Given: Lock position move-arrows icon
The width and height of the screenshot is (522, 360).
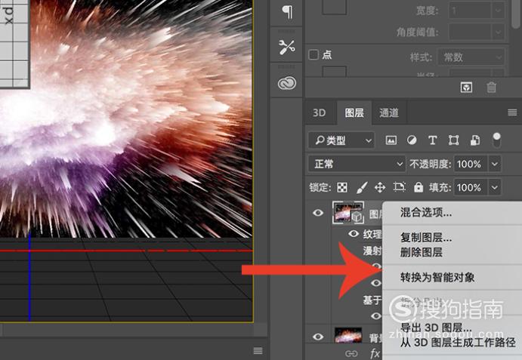Looking at the screenshot, I should pos(380,188).
